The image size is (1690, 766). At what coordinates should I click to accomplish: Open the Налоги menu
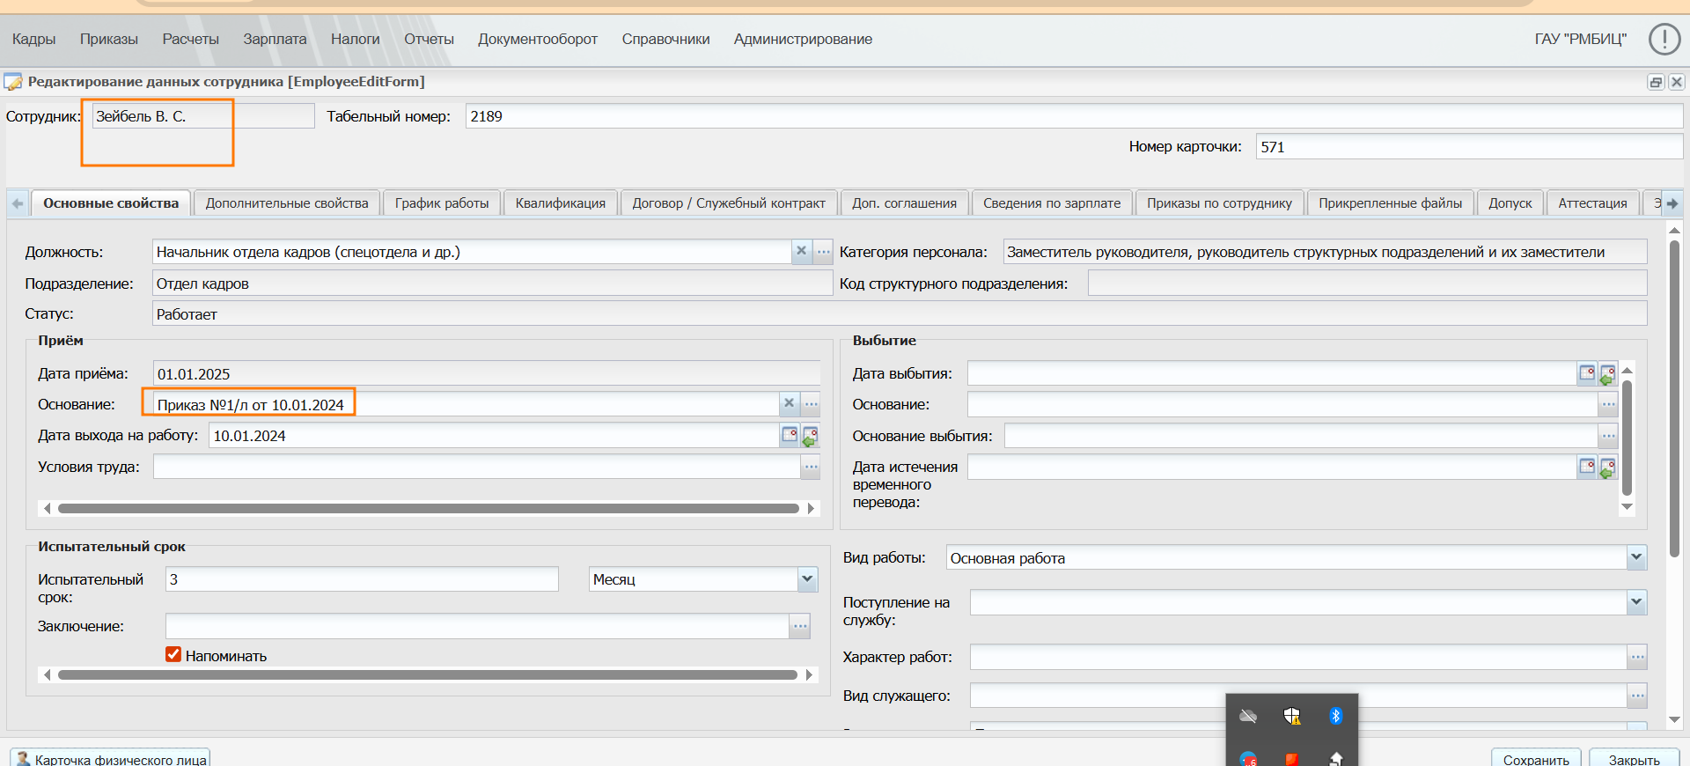tap(356, 39)
